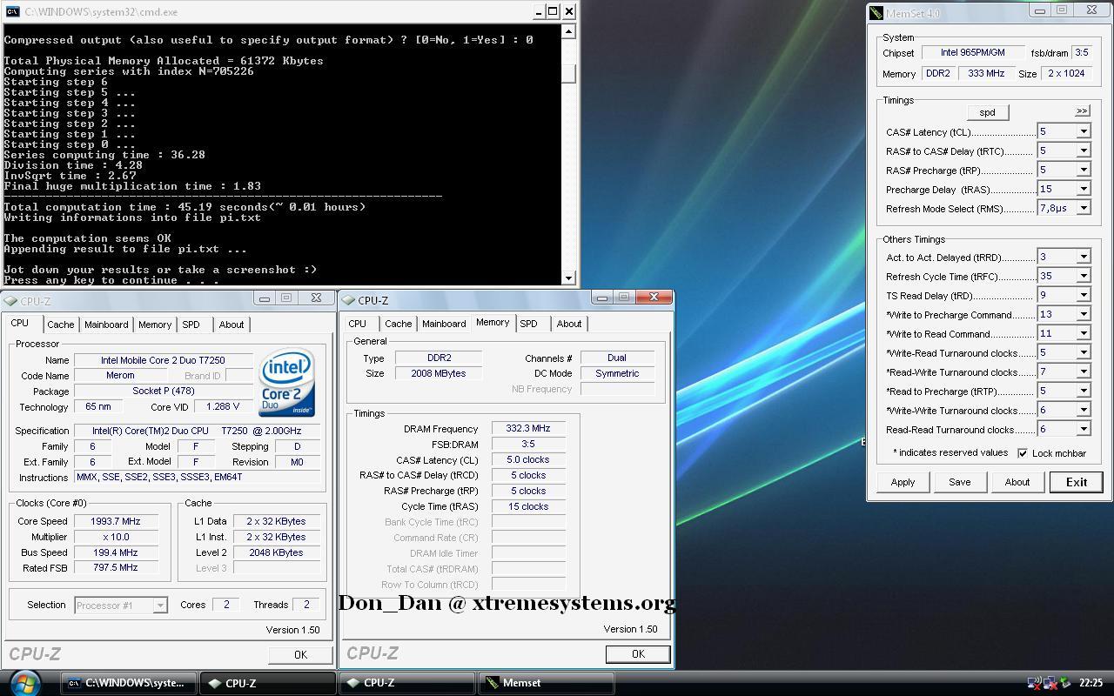Switch to Caches tab in left CPU-Z window

click(61, 325)
